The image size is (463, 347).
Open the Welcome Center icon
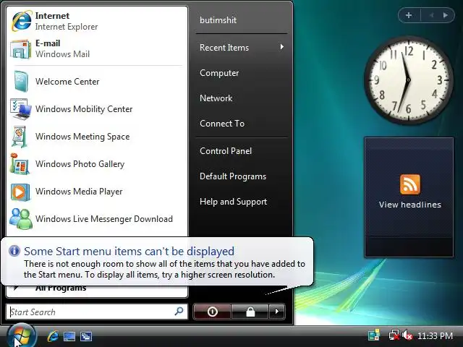[20, 82]
